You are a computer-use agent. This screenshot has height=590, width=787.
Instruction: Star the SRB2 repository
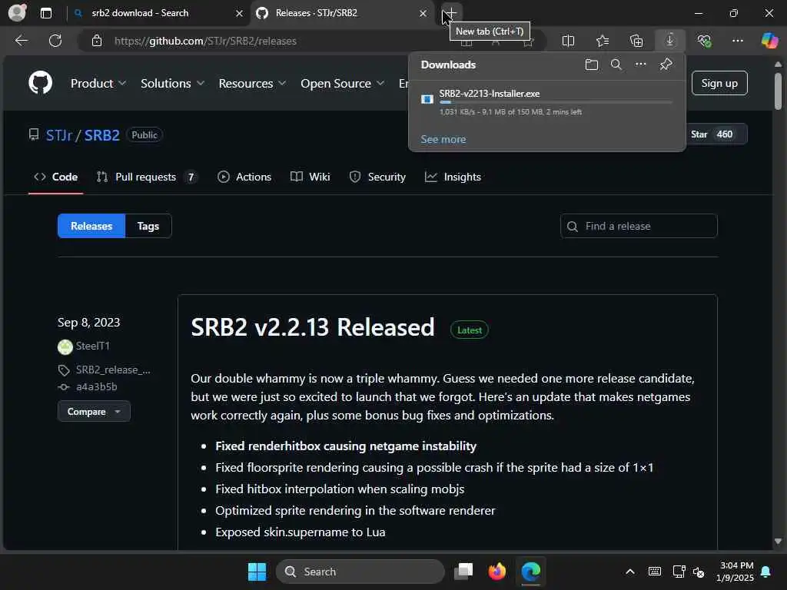click(x=712, y=134)
